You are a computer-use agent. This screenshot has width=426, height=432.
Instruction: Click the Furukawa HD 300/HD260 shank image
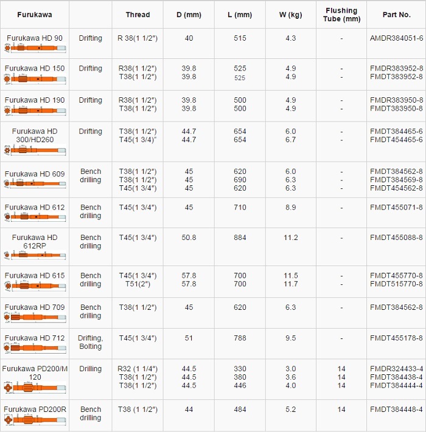[x=35, y=150]
